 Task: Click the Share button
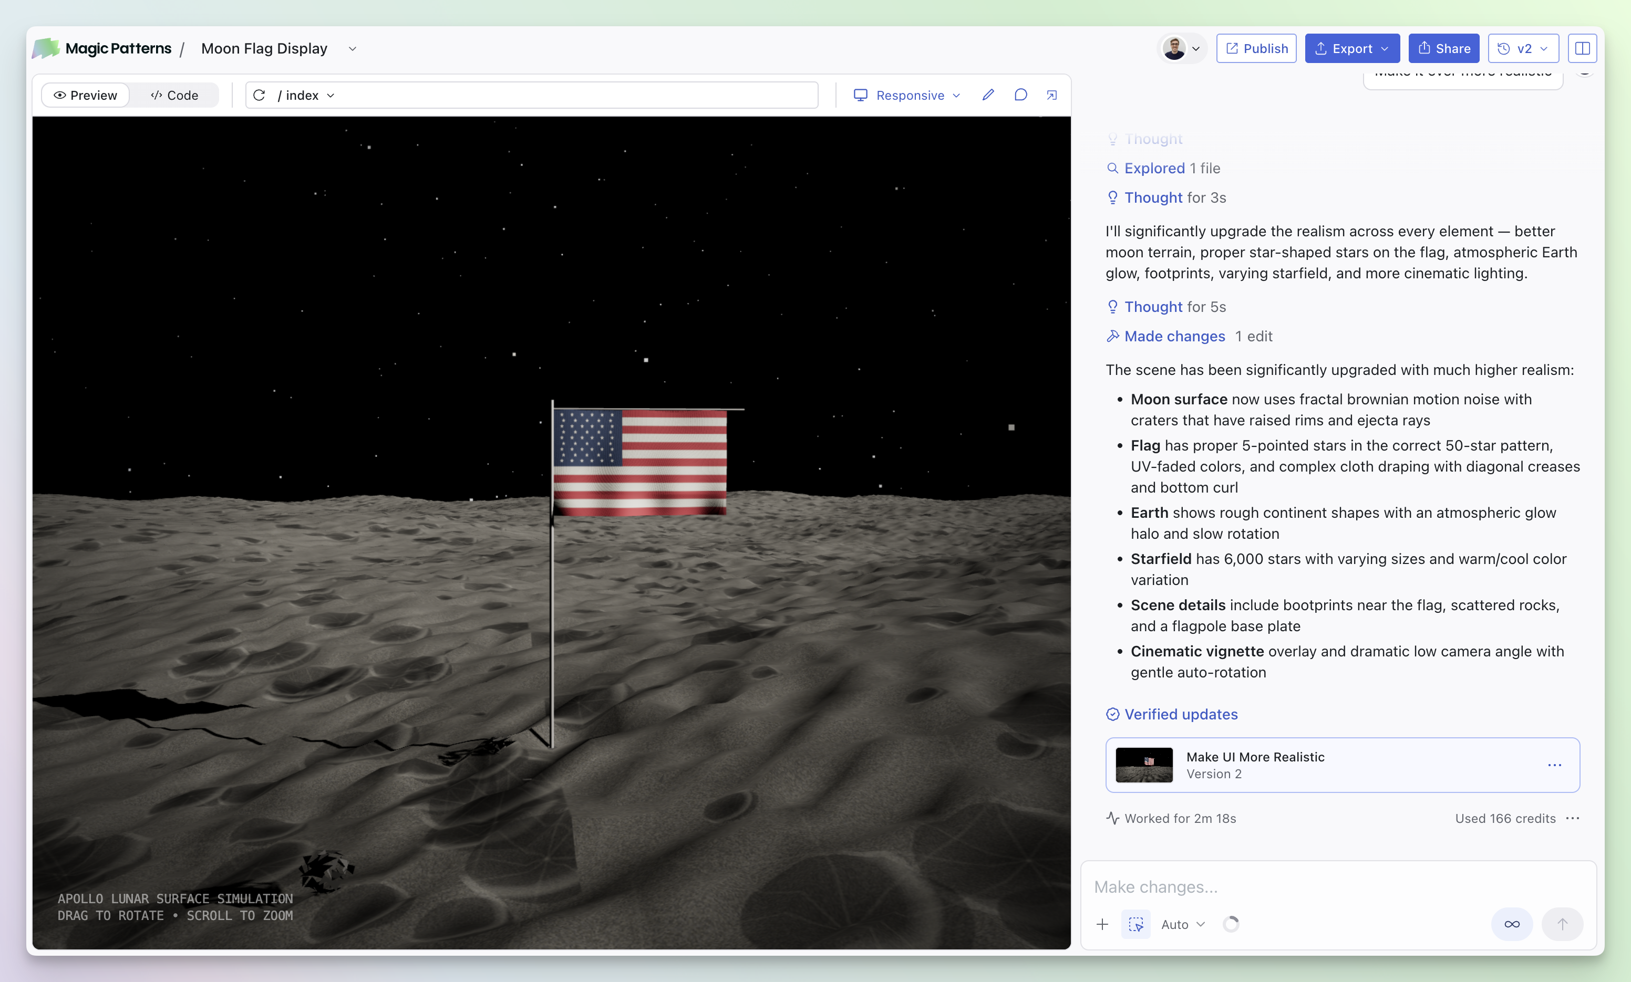[1443, 48]
